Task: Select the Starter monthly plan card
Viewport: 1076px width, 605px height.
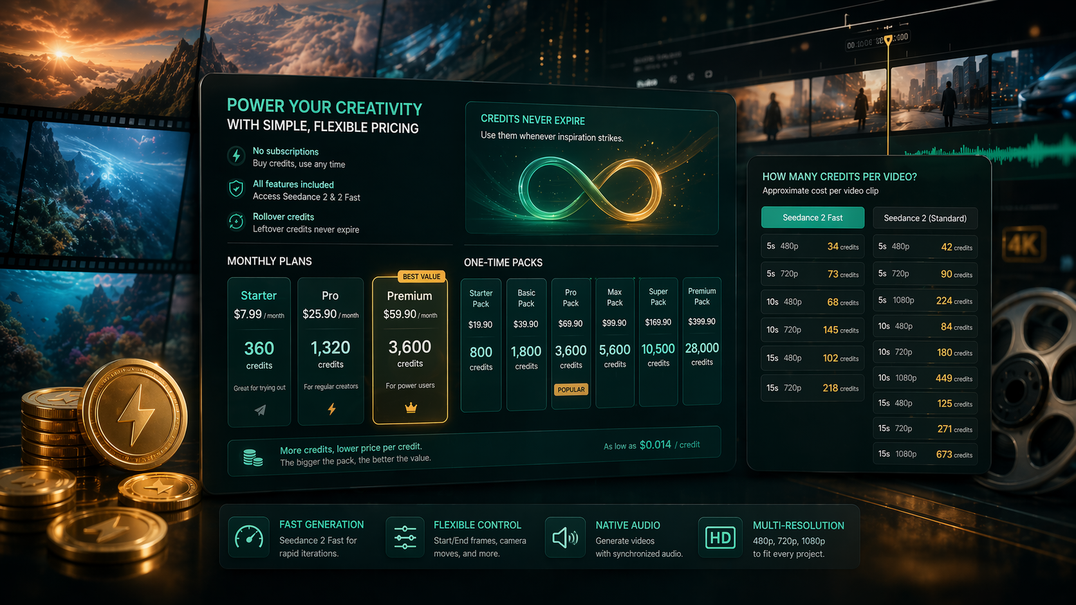Action: (259, 352)
